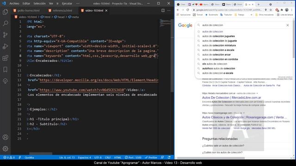The width and height of the screenshot is (296, 166).
Task: Bookmark this page with the star icon
Action: (x=271, y=10)
